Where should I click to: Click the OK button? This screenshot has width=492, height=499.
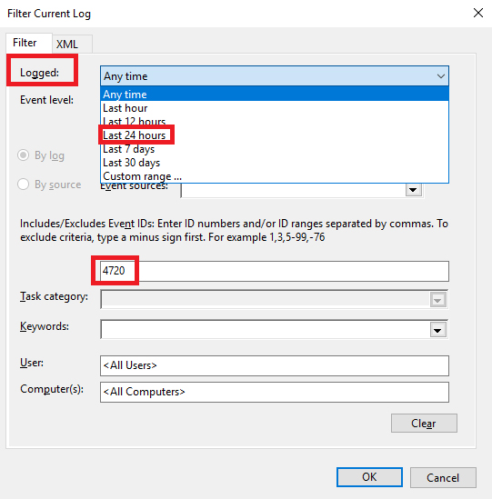point(369,477)
